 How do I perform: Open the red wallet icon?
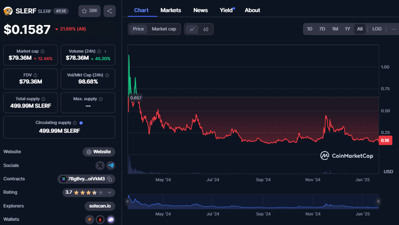100,220
